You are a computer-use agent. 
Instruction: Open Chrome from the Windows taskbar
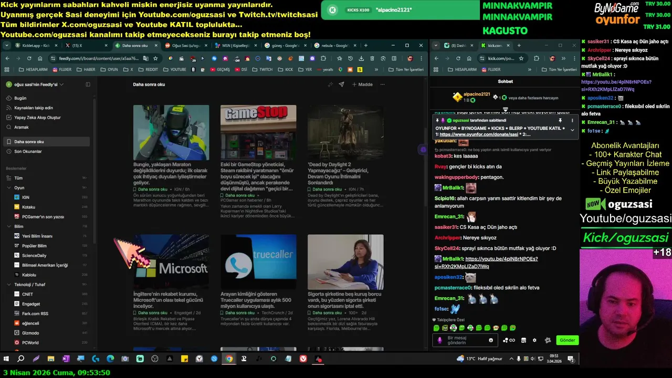tap(229, 359)
